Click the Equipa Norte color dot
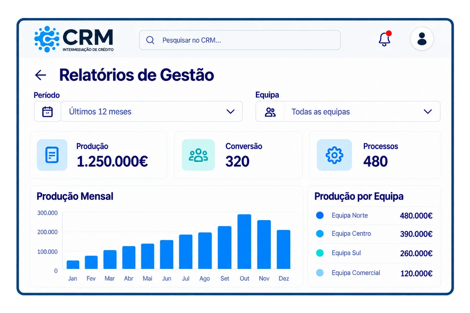The image size is (470, 313). (x=320, y=215)
